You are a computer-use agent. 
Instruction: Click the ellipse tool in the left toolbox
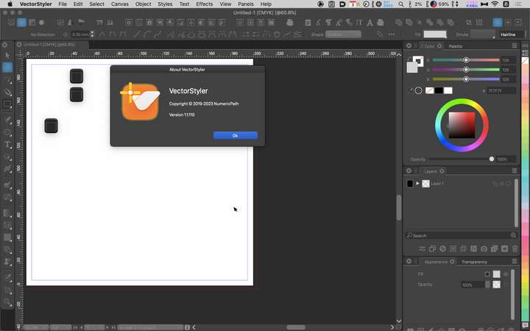coord(7,132)
